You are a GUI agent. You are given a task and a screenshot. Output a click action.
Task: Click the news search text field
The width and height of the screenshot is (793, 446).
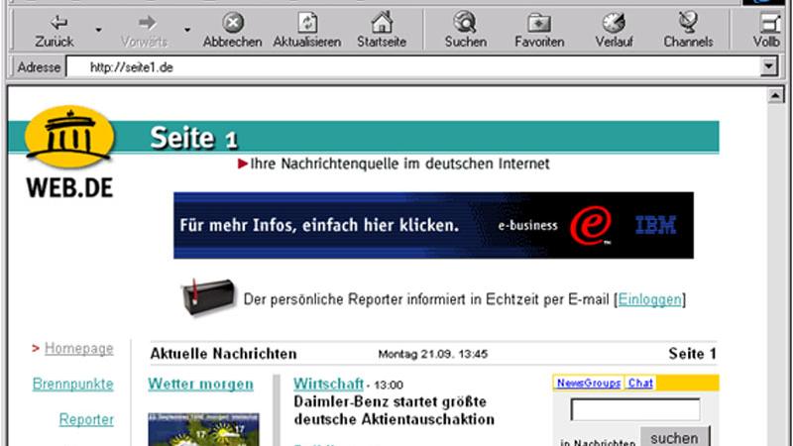[x=635, y=409]
